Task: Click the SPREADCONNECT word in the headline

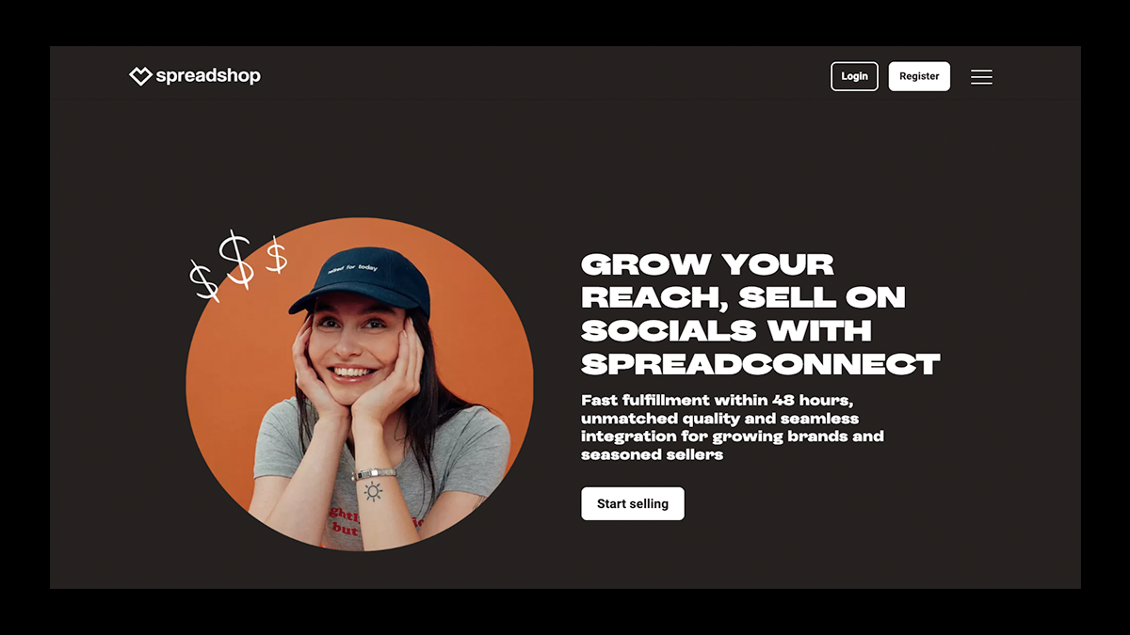Action: coord(761,363)
